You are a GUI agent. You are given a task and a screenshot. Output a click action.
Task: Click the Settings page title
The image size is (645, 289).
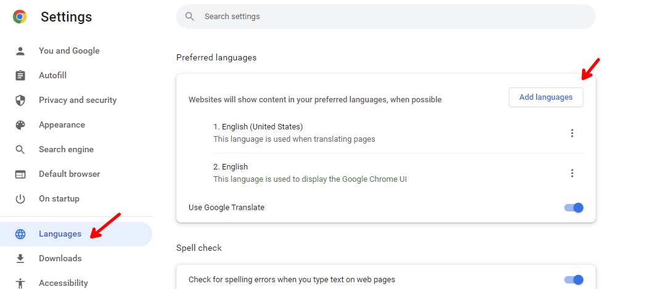tap(66, 17)
